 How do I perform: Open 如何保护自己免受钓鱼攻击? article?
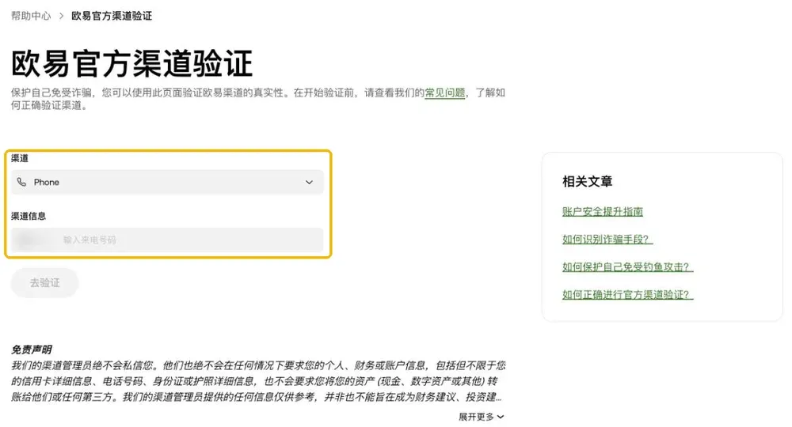[628, 267]
